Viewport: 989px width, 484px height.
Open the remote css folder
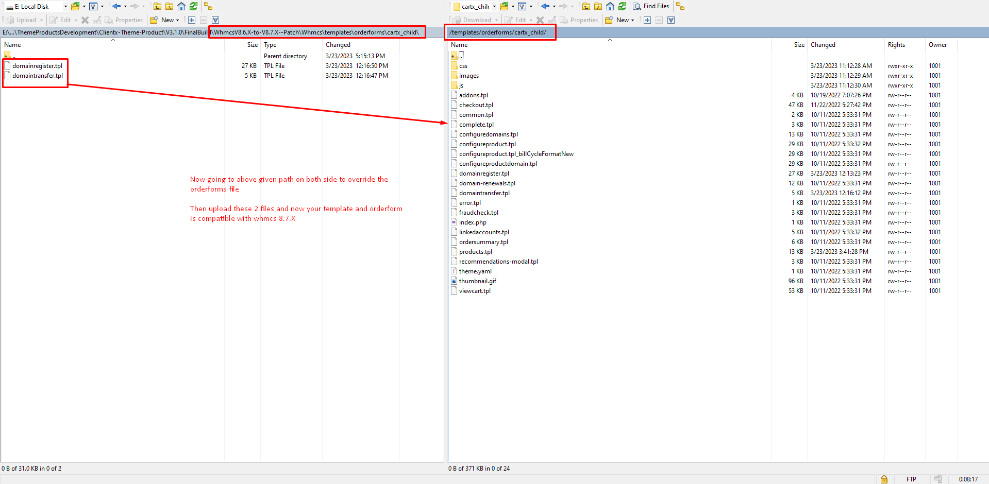click(x=463, y=66)
